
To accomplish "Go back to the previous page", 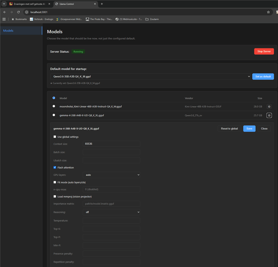I will tap(5, 12).
